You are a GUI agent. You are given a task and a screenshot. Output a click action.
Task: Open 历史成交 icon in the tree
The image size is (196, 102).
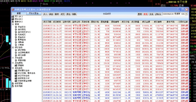pyautogui.click(x=16, y=34)
